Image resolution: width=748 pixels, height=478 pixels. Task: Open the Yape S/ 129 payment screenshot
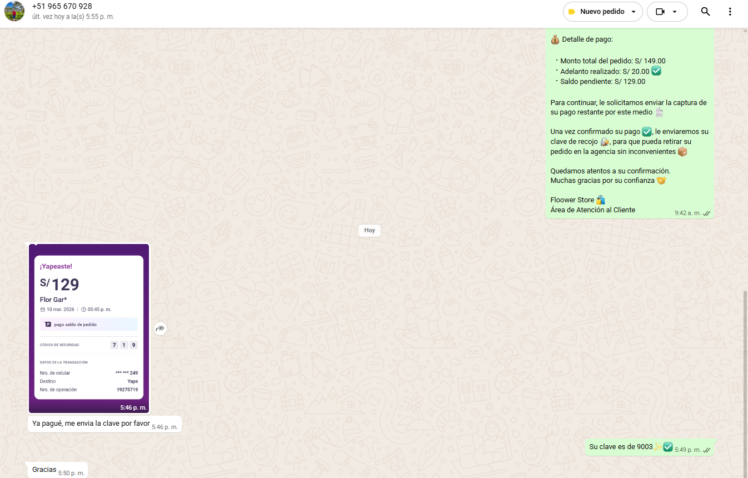(89, 327)
